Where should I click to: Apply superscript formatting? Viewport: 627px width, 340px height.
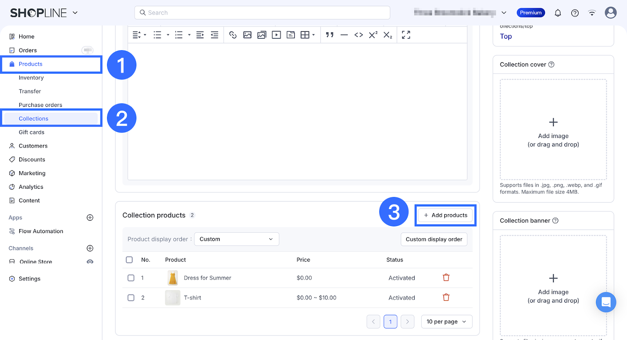(373, 35)
